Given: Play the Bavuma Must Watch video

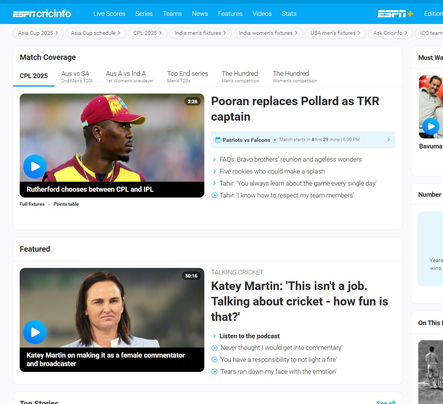Looking at the screenshot, I should pos(431,126).
